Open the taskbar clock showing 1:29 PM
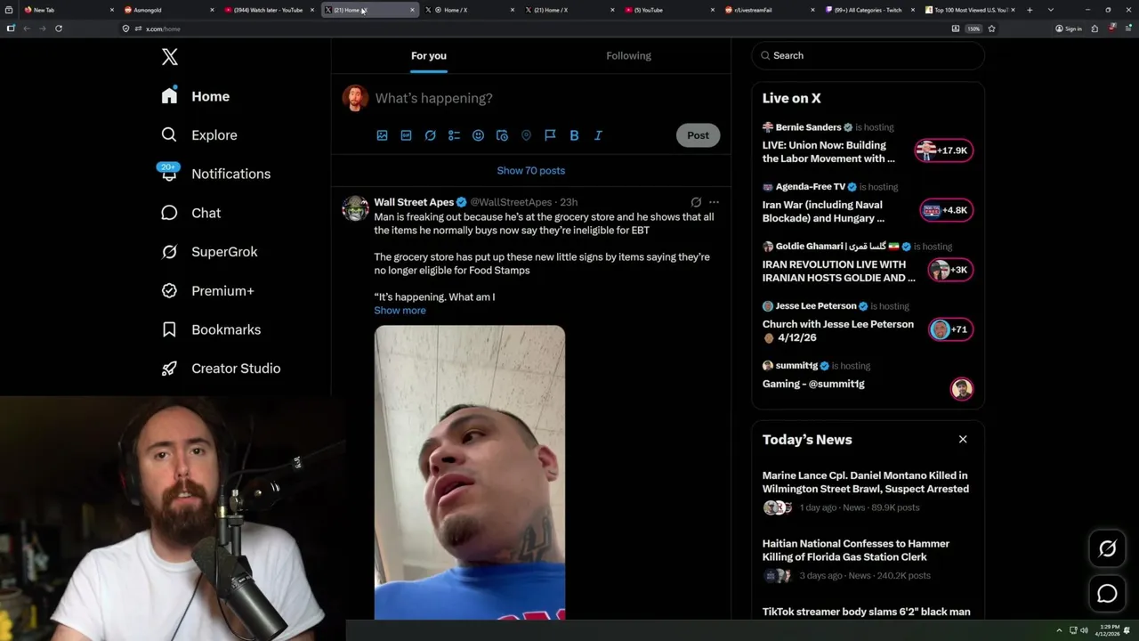This screenshot has width=1139, height=641. point(1109,630)
